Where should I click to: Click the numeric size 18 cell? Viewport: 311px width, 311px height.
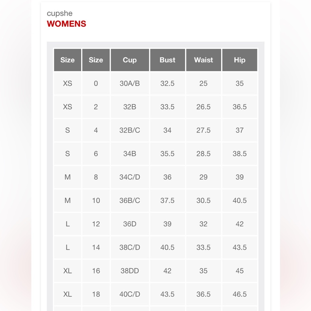tap(96, 294)
